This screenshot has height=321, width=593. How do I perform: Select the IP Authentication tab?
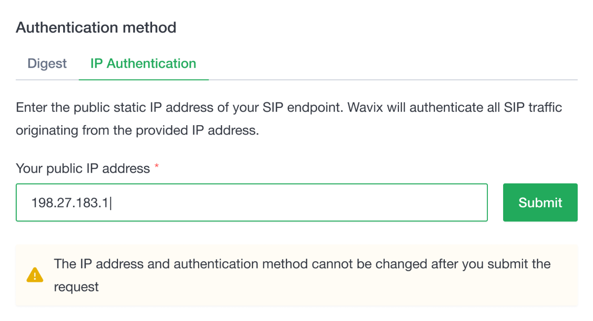point(143,64)
